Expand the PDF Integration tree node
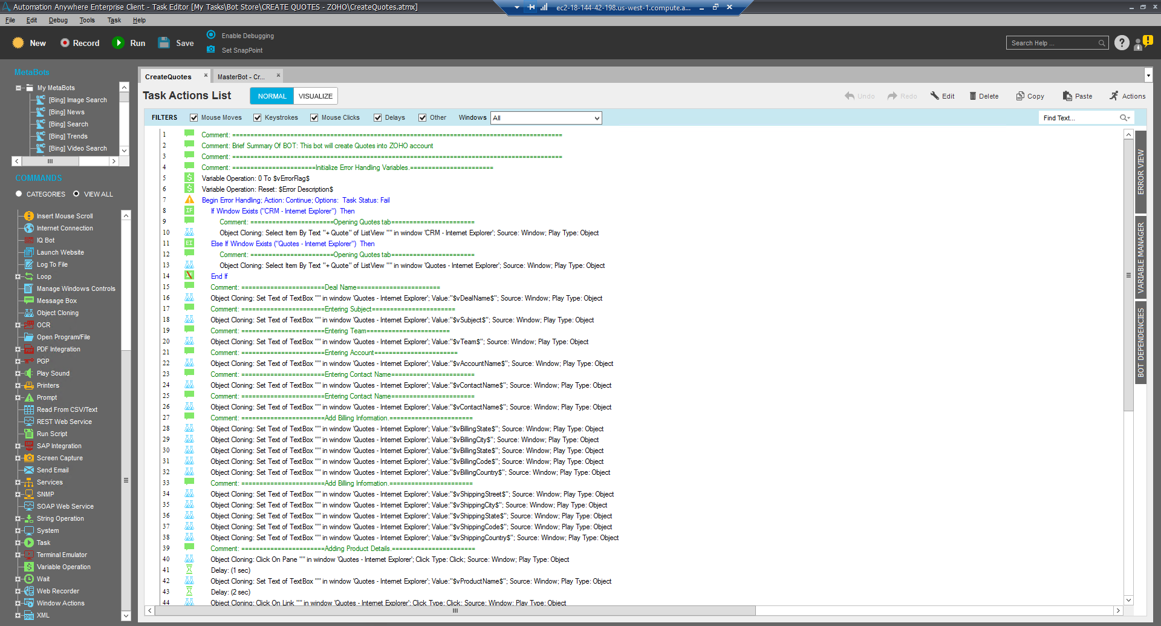Image resolution: width=1161 pixels, height=626 pixels. tap(18, 349)
